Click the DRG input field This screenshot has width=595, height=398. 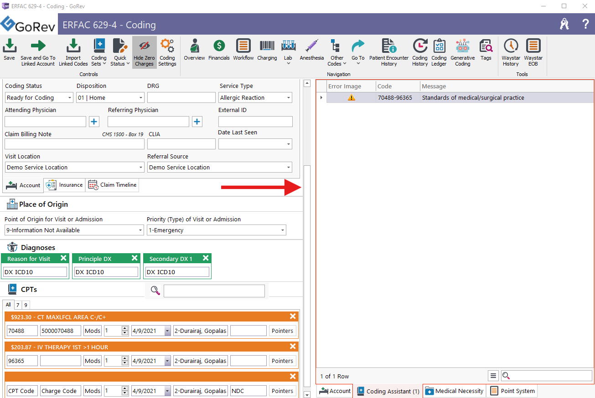[181, 97]
